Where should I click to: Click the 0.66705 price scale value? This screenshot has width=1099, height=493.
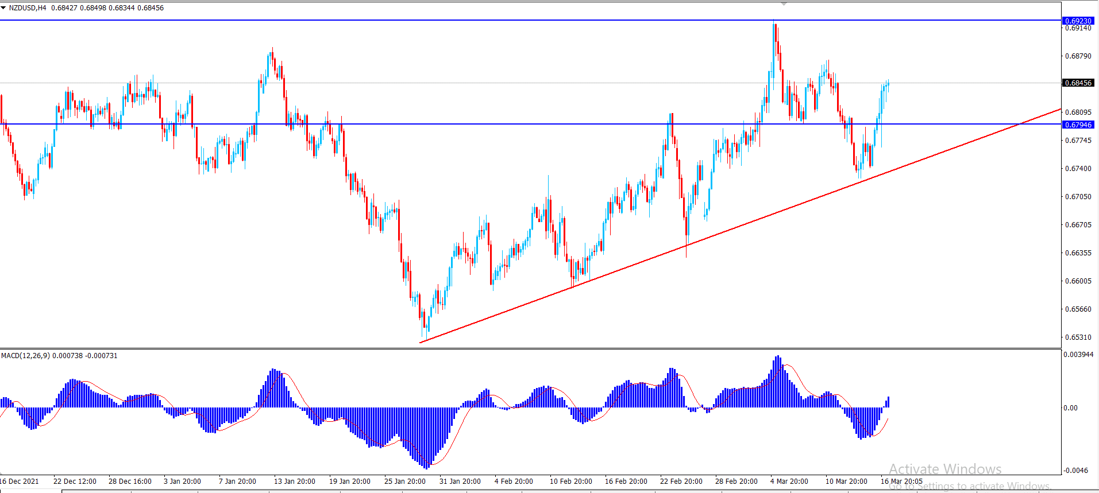[1078, 225]
